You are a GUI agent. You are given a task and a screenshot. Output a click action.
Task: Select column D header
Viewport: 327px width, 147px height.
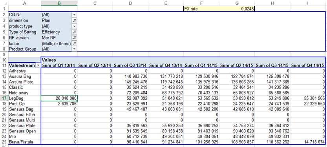(130, 3)
